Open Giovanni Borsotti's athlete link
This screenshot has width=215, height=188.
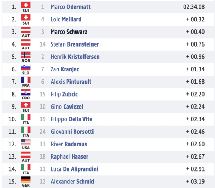[72, 132]
